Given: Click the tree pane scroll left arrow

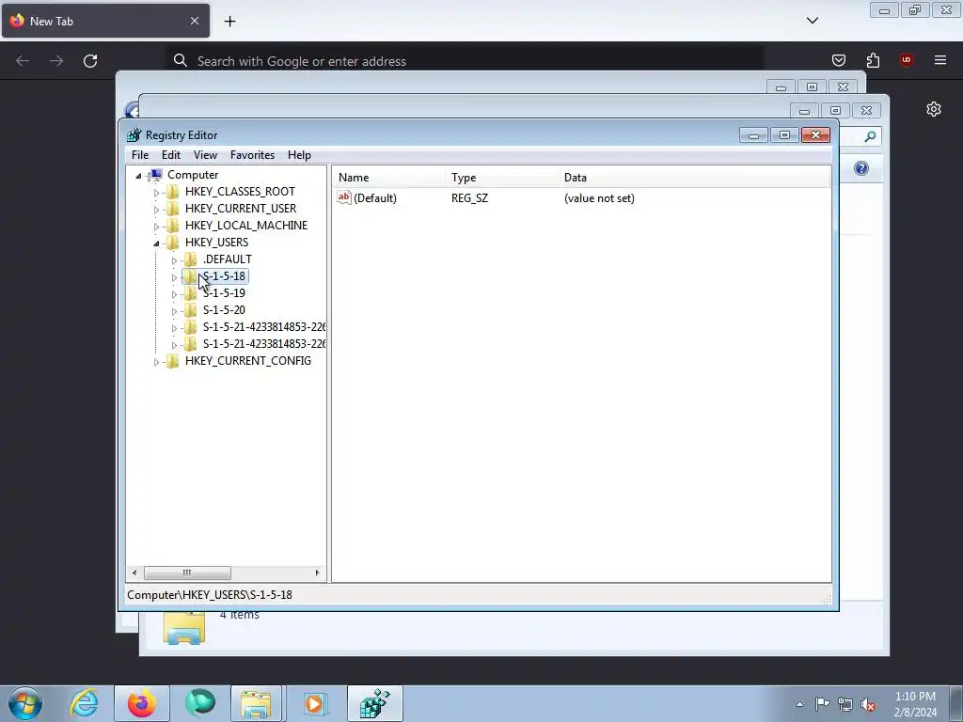Looking at the screenshot, I should pos(135,573).
